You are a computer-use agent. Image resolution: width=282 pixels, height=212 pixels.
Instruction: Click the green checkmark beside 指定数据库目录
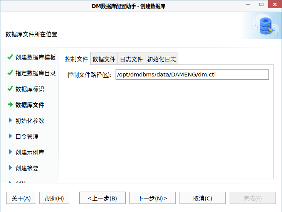coord(10,73)
